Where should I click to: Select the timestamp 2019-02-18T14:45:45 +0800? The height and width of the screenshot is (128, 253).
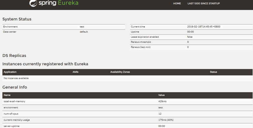pyautogui.click(x=204, y=27)
